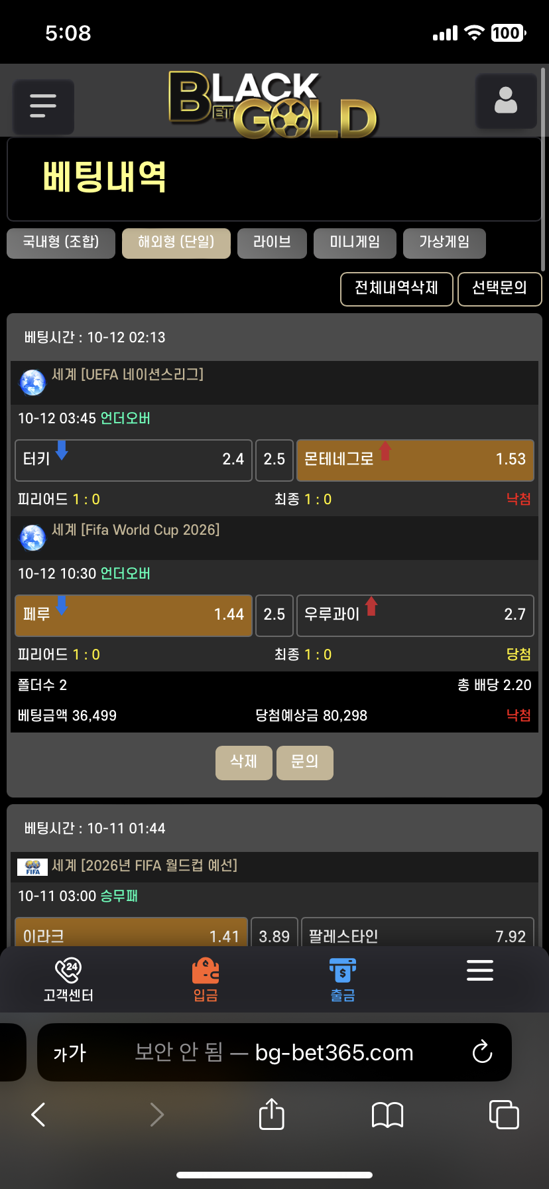Viewport: 549px width, 1189px height.
Task: Switch to the 라이브 tab
Action: [273, 243]
